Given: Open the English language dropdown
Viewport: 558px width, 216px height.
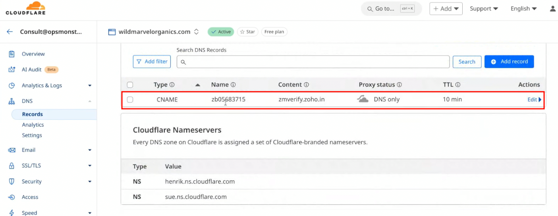Looking at the screenshot, I should [523, 8].
